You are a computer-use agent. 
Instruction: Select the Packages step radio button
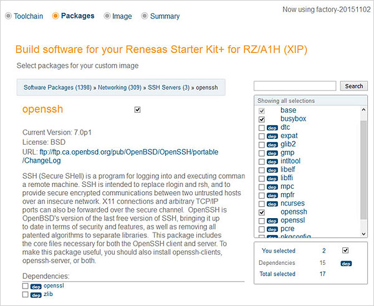55,16
